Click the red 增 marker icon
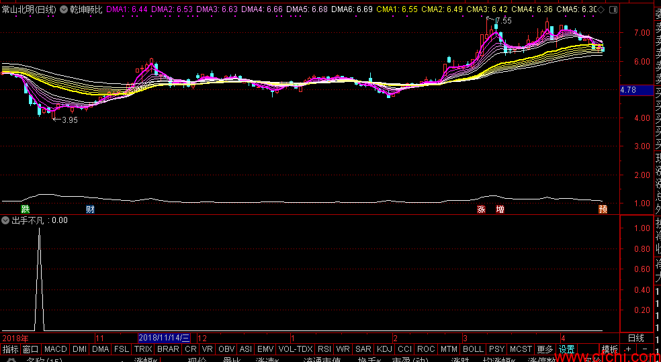 [x=500, y=210]
